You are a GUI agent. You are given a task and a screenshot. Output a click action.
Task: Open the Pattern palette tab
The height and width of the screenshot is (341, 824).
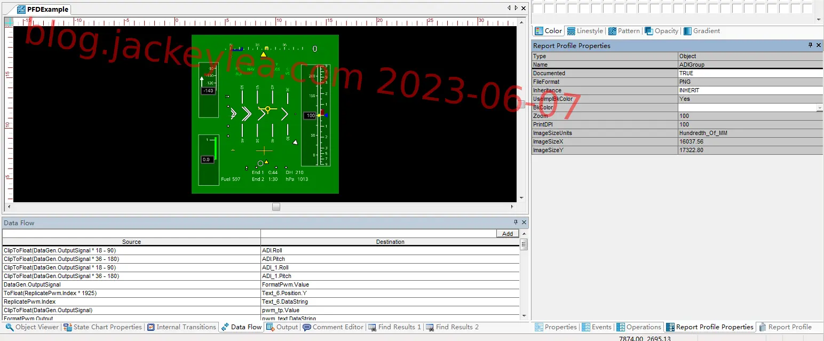click(x=624, y=31)
